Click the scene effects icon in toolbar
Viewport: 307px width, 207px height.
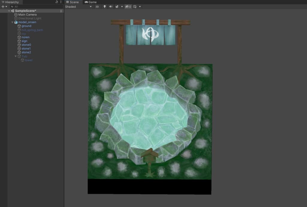point(117,7)
